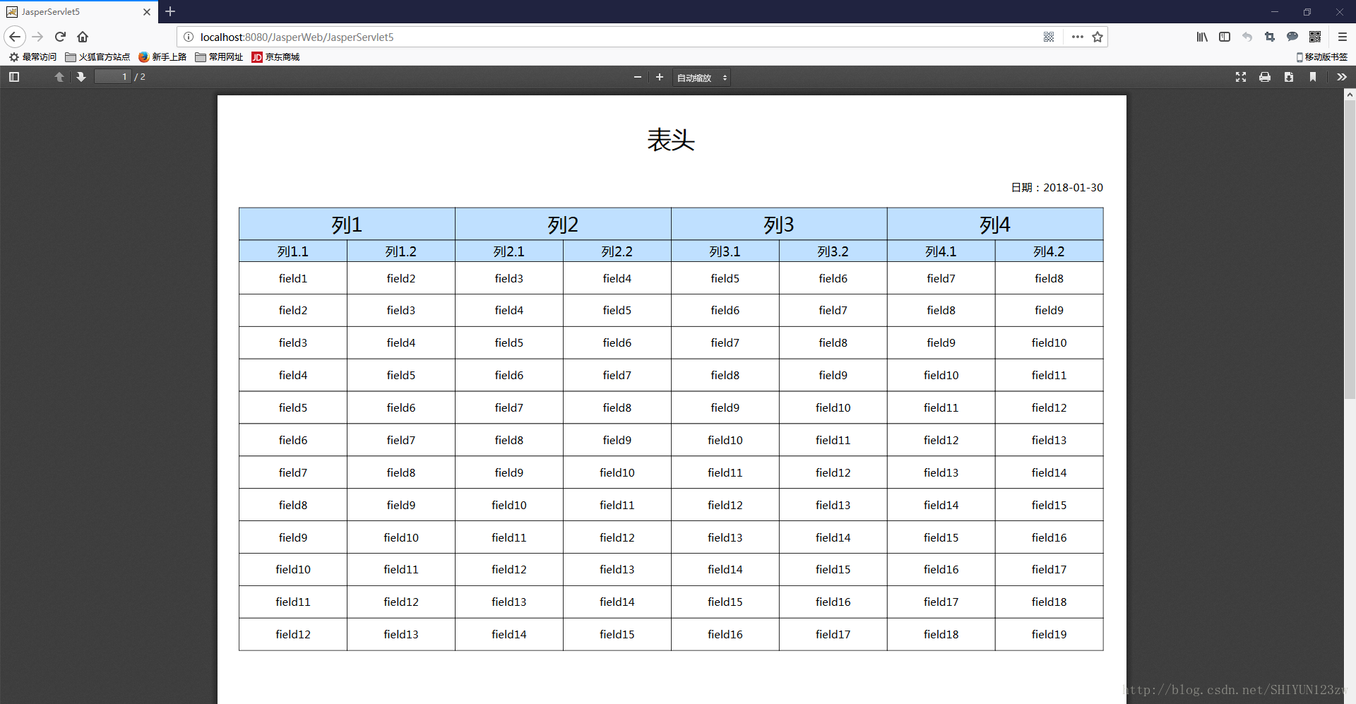Open page actions three-dot menu

pos(1077,37)
